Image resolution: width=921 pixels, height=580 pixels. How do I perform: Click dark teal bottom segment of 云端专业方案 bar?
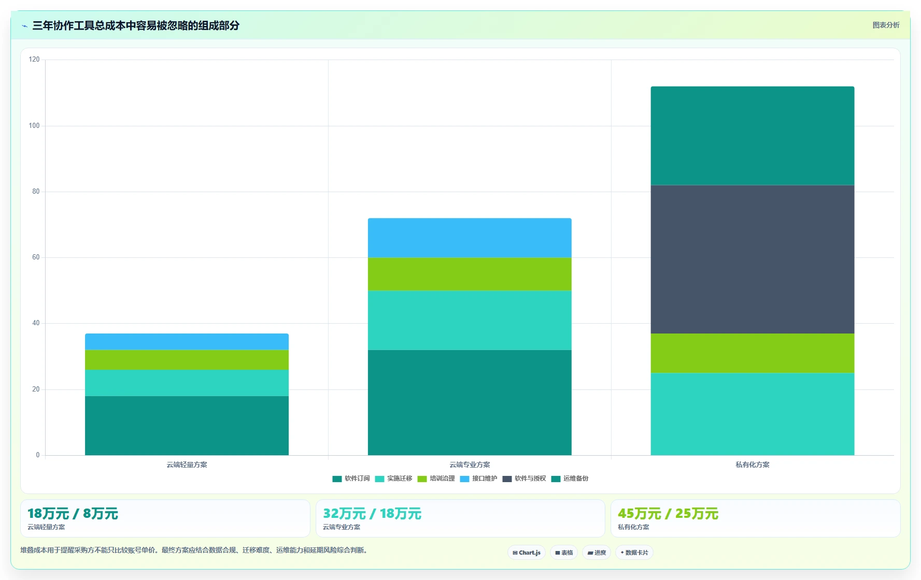pos(470,402)
